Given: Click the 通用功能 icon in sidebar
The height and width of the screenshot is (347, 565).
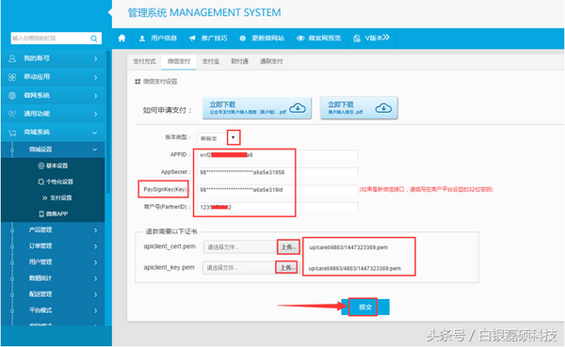Looking at the screenshot, I should 12,114.
